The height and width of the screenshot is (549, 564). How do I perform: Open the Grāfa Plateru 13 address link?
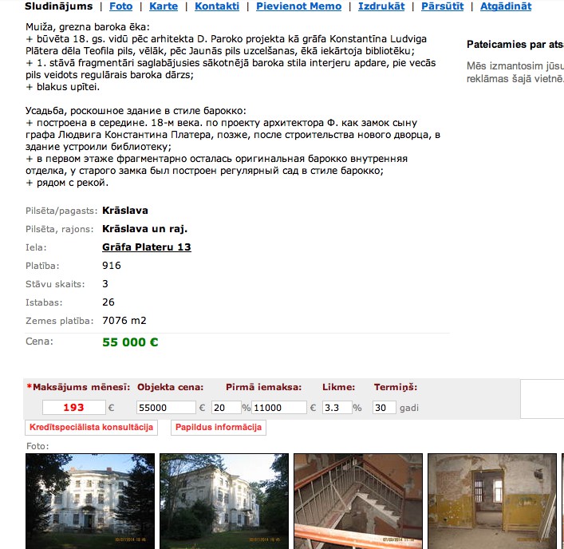point(147,247)
